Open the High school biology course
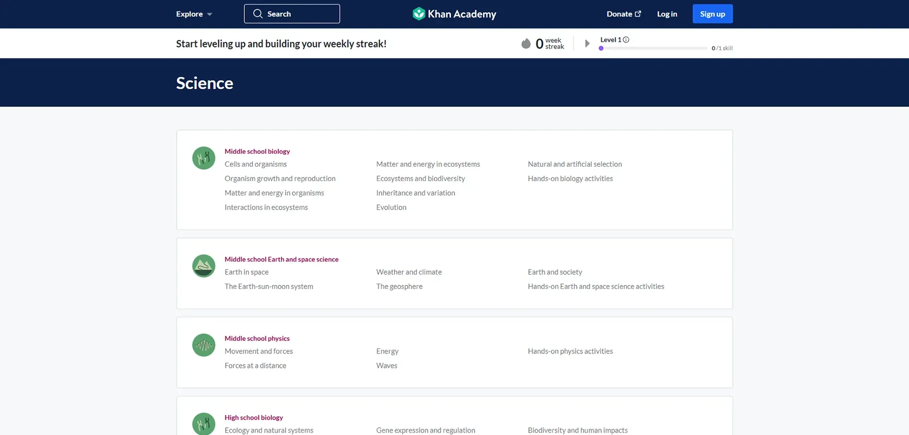The image size is (909, 435). point(254,417)
